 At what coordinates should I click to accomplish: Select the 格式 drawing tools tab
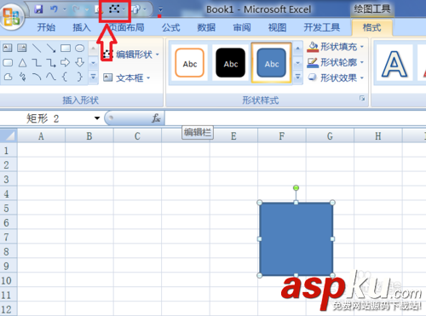(372, 27)
